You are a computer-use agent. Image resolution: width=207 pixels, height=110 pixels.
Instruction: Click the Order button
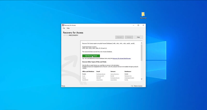138,37
